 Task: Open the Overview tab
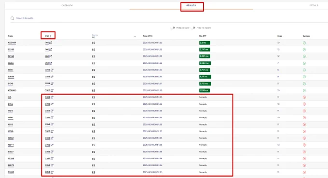tap(67, 5)
